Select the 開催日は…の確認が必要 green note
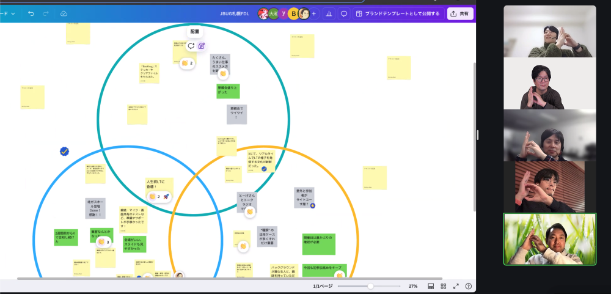 click(319, 244)
